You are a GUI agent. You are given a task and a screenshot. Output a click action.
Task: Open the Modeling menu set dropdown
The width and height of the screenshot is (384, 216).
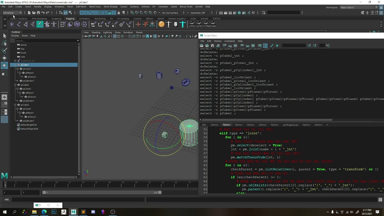point(12,13)
